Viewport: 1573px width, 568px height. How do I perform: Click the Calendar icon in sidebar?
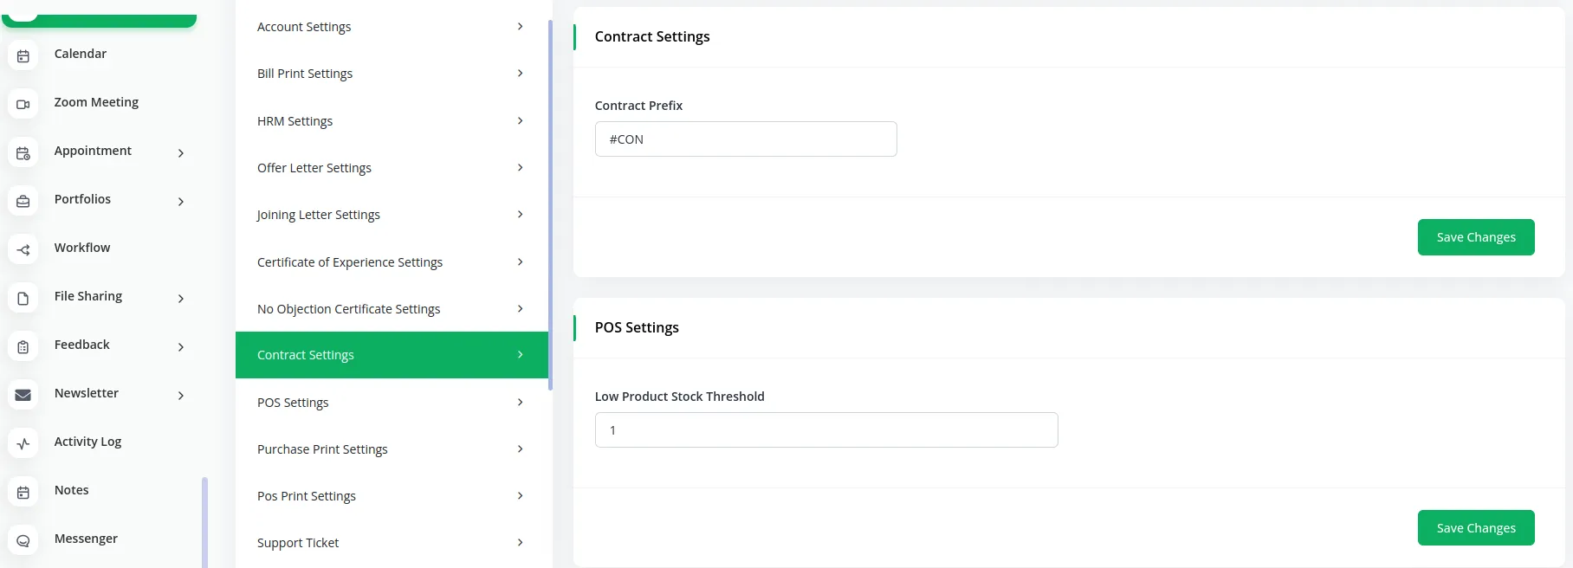pos(23,56)
